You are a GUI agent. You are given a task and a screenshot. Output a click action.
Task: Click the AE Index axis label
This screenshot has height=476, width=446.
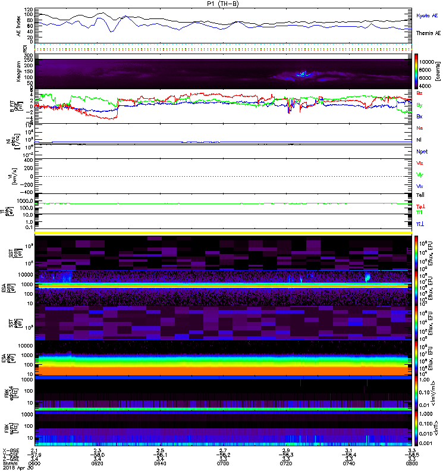19,26
